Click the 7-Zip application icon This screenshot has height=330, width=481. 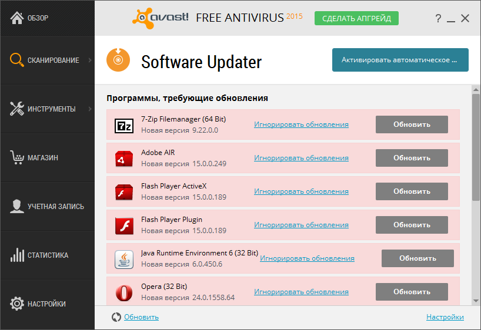click(x=124, y=126)
